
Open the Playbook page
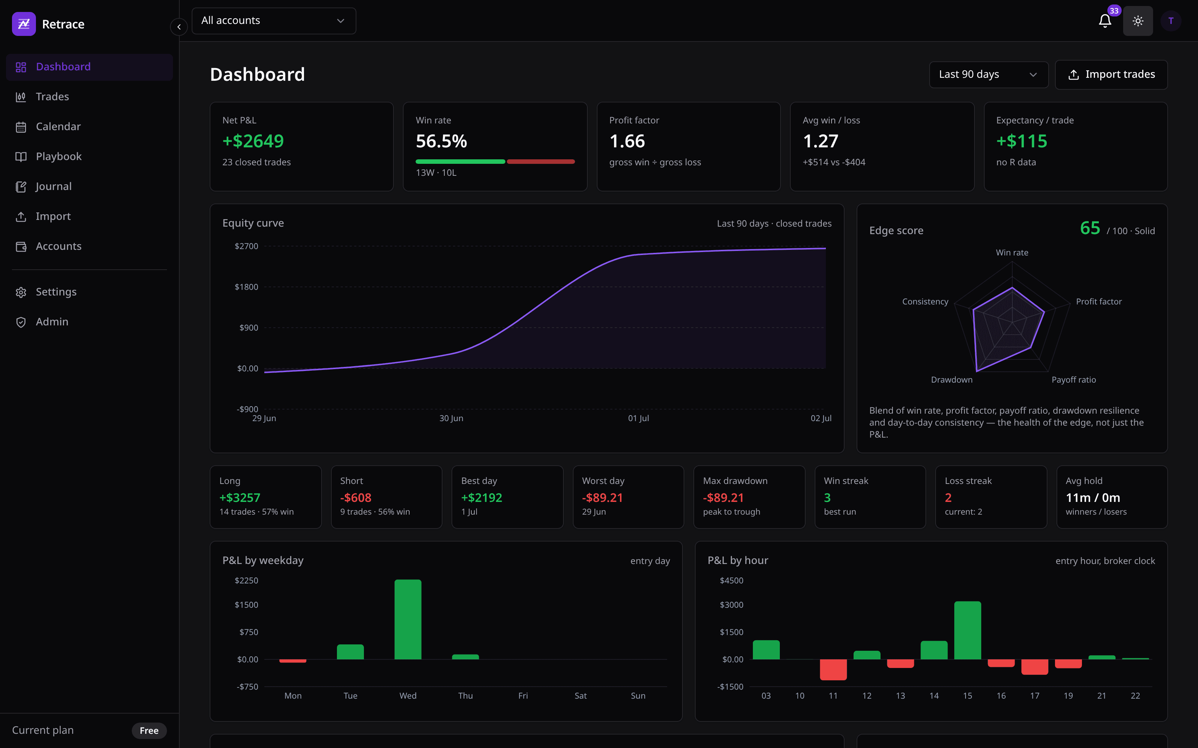[x=89, y=157]
